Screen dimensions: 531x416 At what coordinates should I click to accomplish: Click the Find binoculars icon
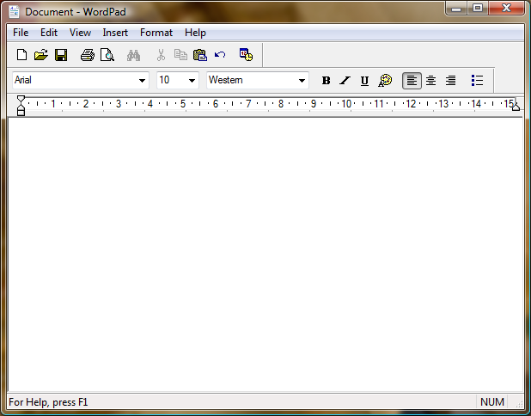133,55
